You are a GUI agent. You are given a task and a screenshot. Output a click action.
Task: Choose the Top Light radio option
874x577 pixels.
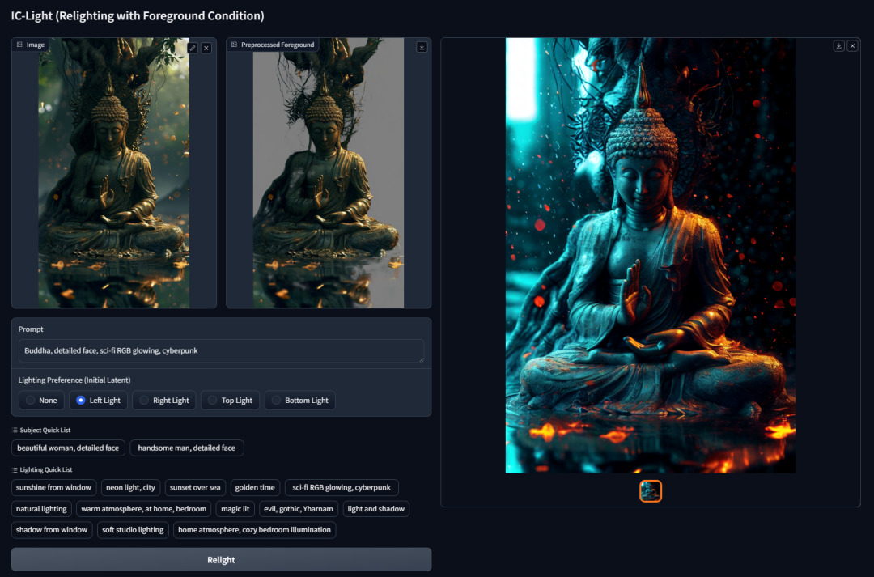click(x=230, y=401)
